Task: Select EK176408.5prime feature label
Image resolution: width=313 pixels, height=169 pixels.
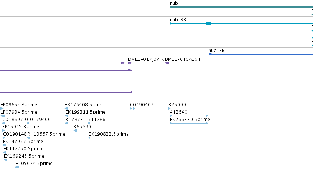Action: [85, 105]
